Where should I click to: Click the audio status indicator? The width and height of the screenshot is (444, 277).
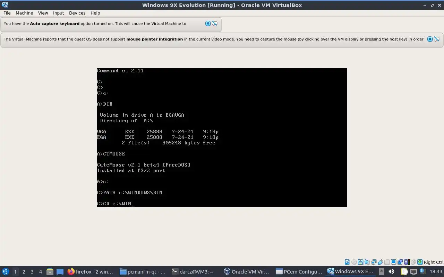(367, 262)
